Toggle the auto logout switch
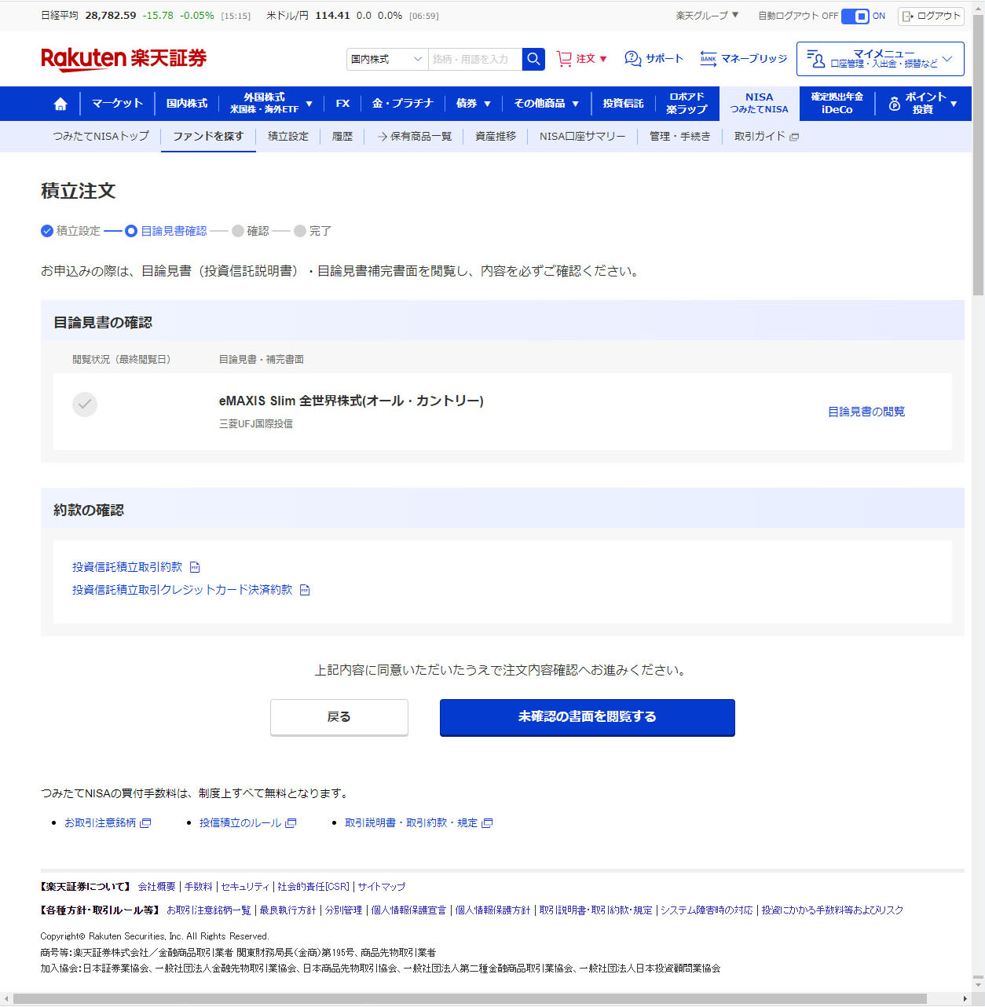Viewport: 985px width, 1007px height. [x=855, y=16]
